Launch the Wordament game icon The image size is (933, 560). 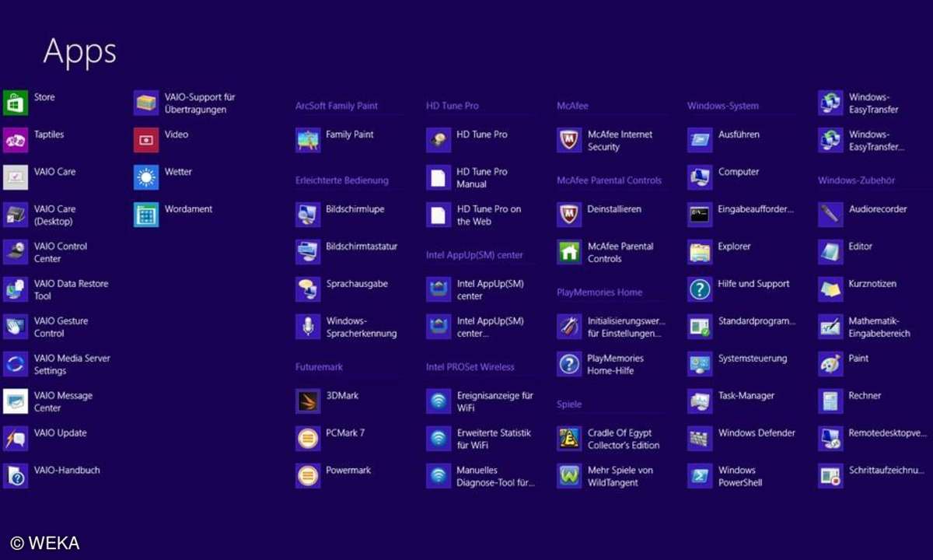pos(146,215)
